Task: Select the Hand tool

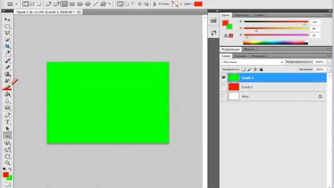Action: tap(7, 156)
